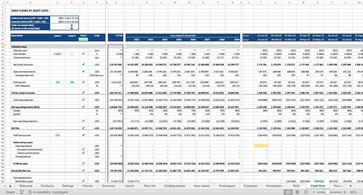Click the green all-checks status circle

(x=72, y=29)
